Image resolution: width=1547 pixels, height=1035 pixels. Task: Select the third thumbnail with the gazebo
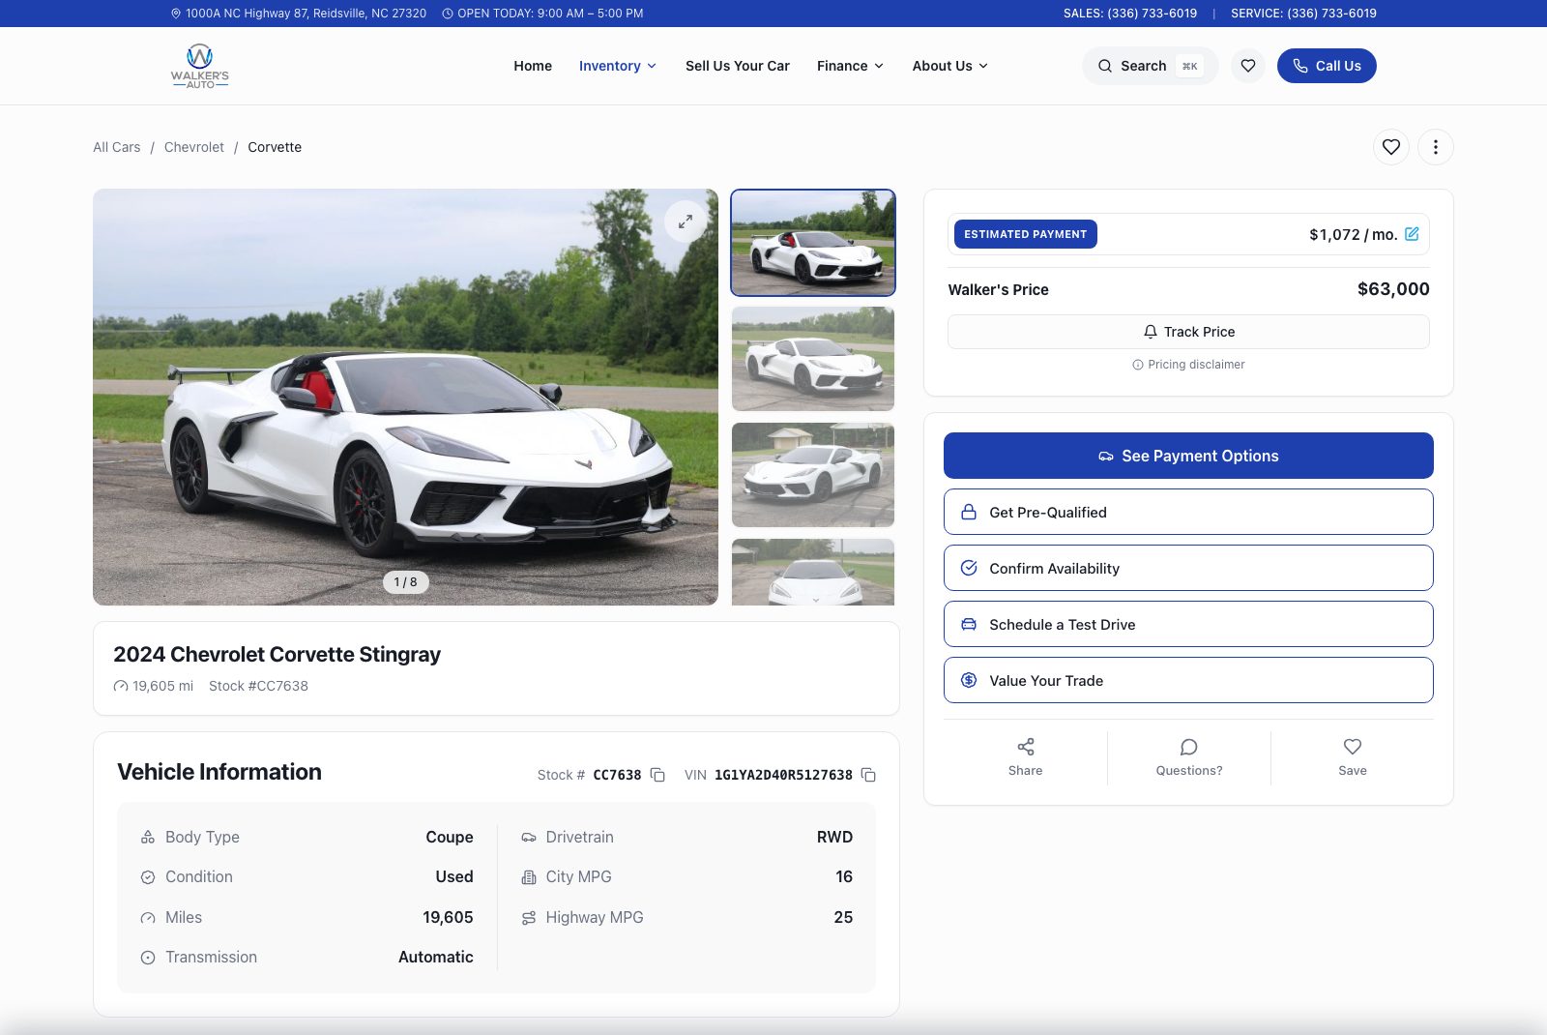[813, 475]
